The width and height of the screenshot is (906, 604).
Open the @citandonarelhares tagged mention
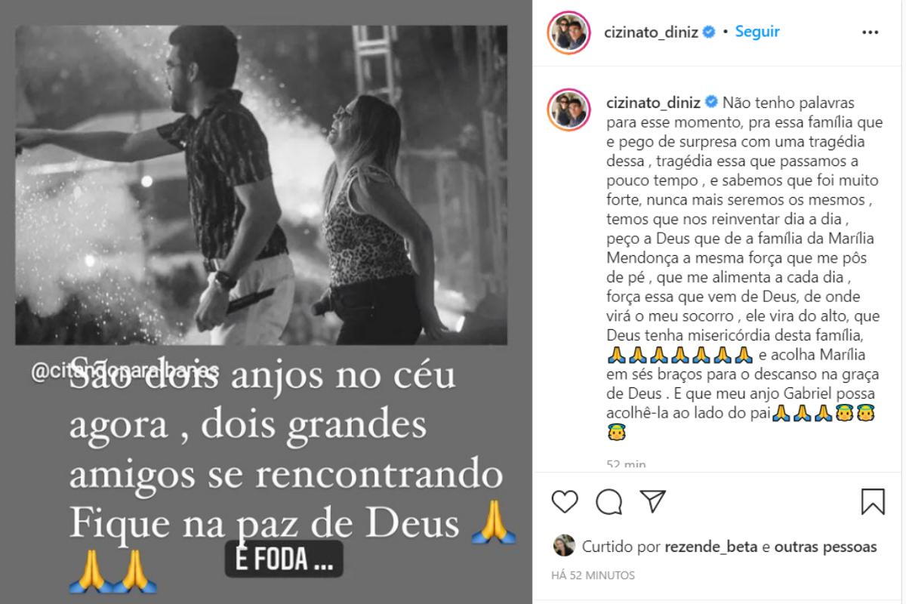pyautogui.click(x=126, y=372)
